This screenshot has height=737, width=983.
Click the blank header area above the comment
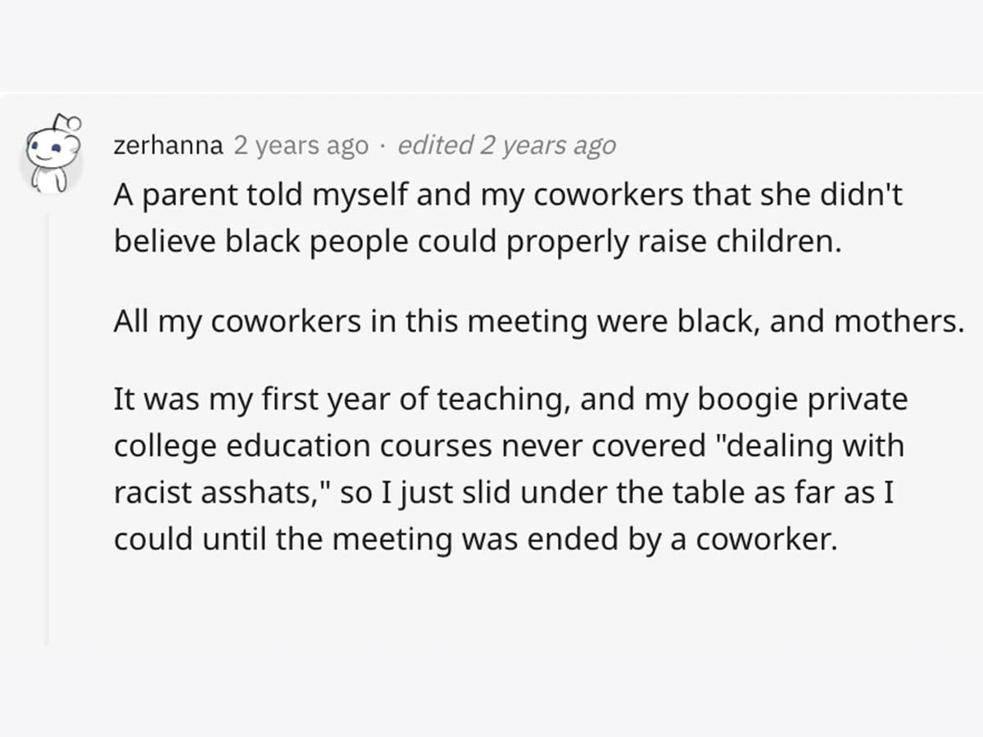[x=491, y=45]
